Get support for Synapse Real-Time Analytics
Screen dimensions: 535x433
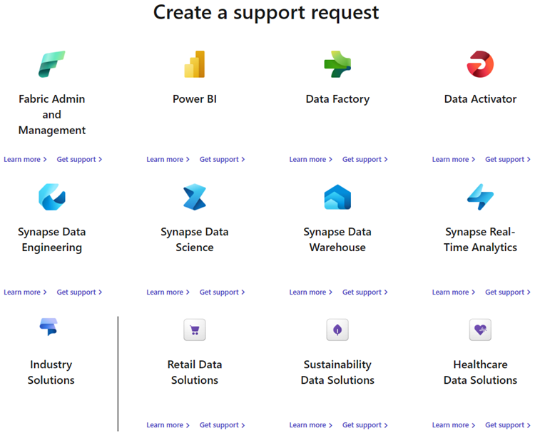(x=508, y=292)
